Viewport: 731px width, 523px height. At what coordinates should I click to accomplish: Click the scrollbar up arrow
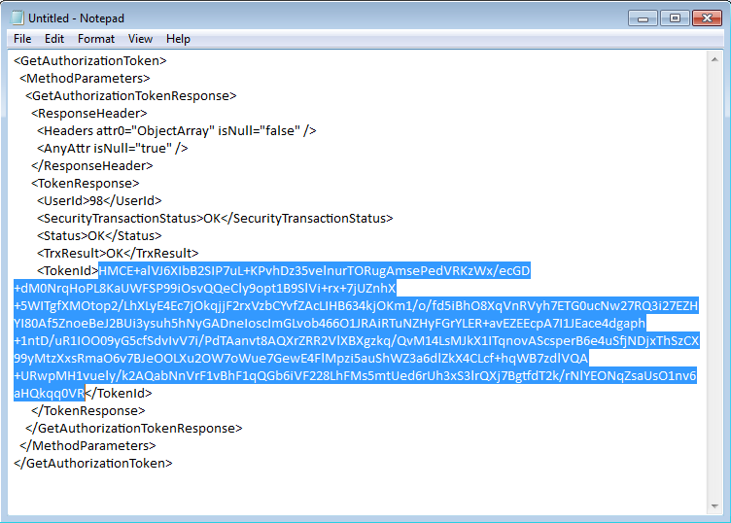click(x=714, y=59)
